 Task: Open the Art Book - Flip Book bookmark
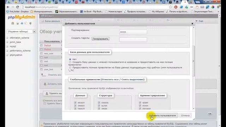91,12
